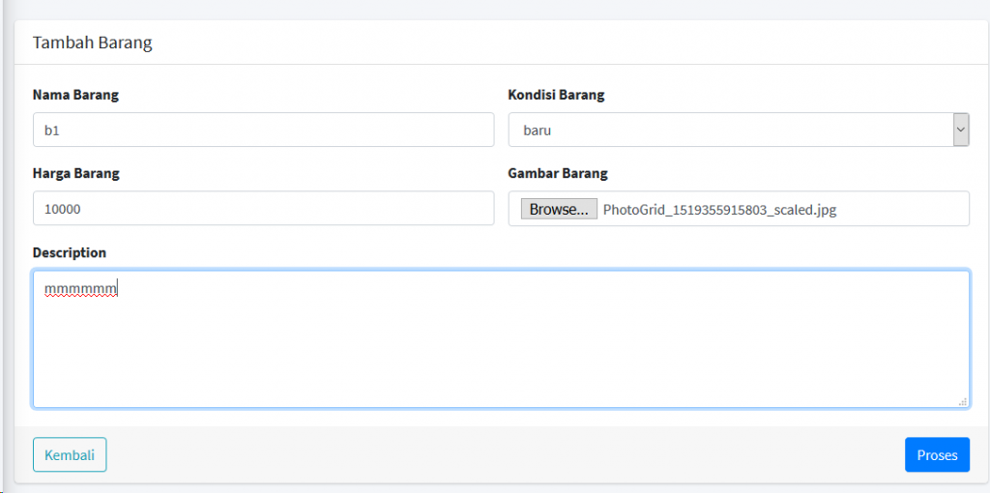The width and height of the screenshot is (990, 493).
Task: Go back using the Kembali button
Action: 70,454
